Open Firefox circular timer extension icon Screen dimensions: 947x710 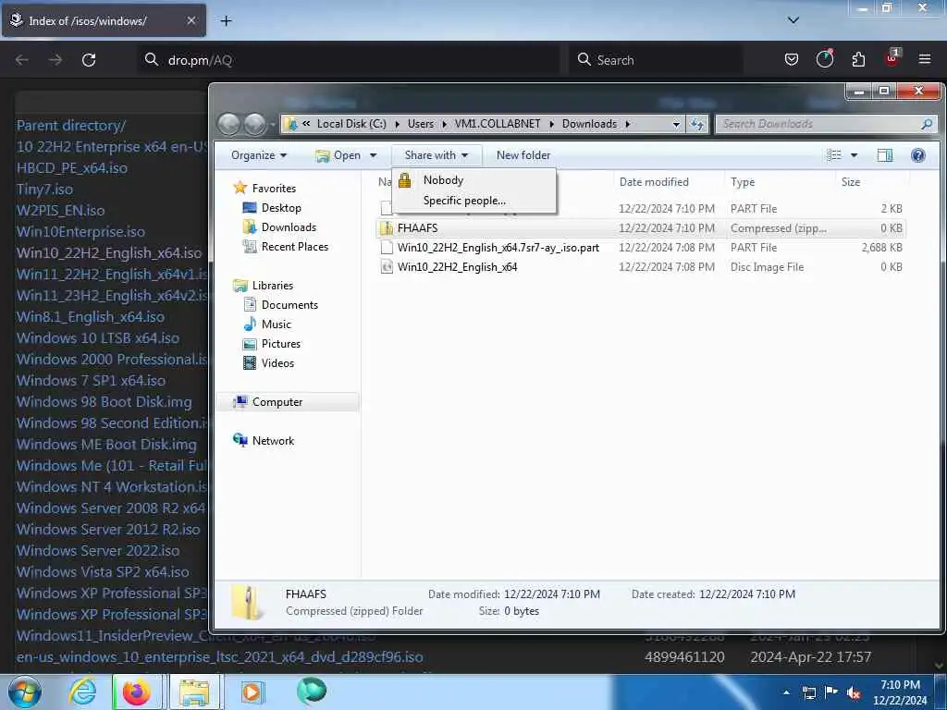point(824,58)
